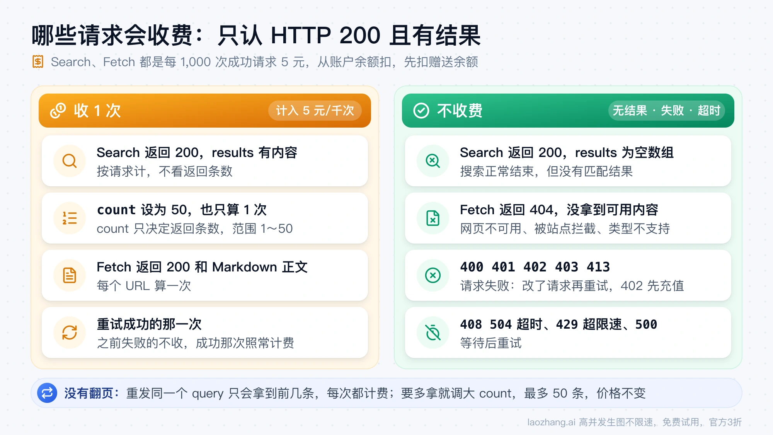The width and height of the screenshot is (773, 435).
Task: Click the file-x icon beside 'Fetch 返回 404'
Action: tap(433, 218)
